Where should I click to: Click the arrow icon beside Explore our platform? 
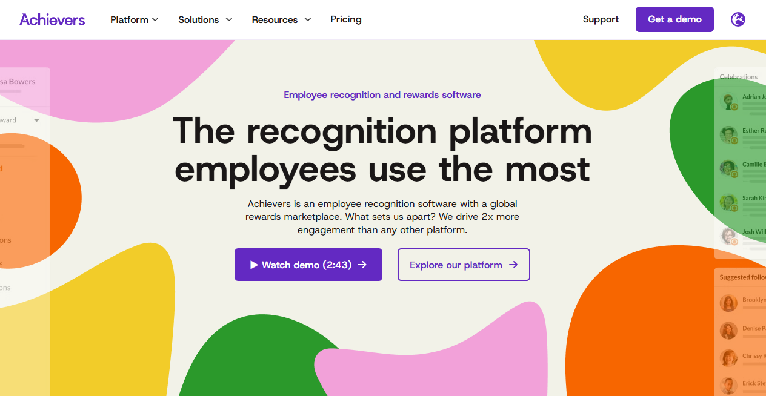(x=513, y=265)
